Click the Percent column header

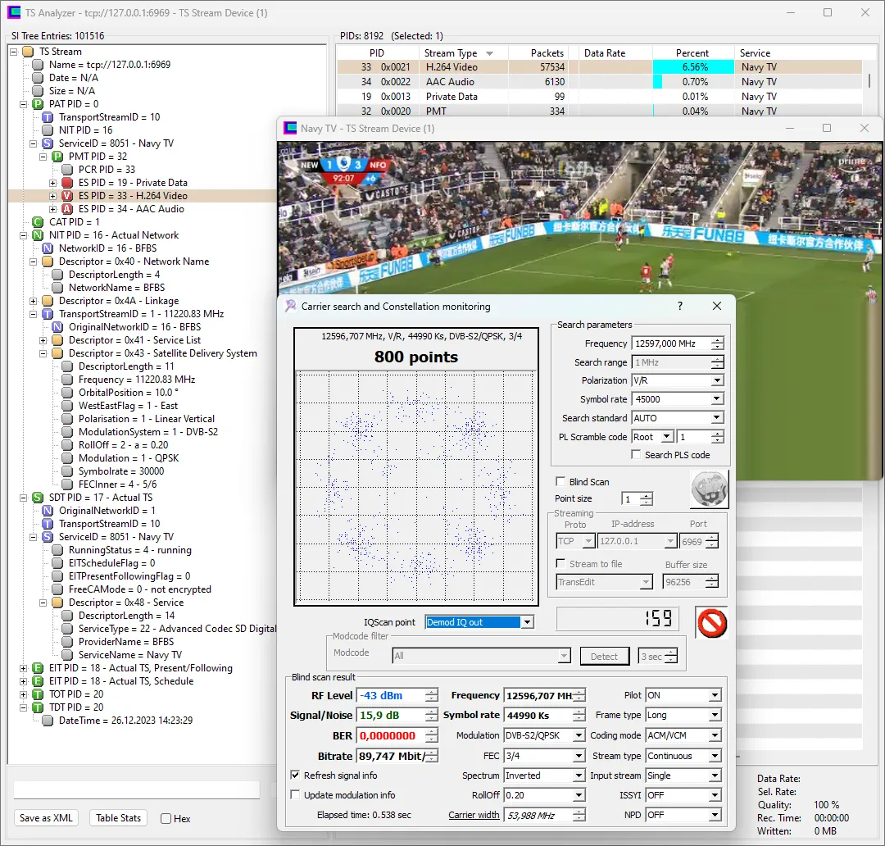692,53
